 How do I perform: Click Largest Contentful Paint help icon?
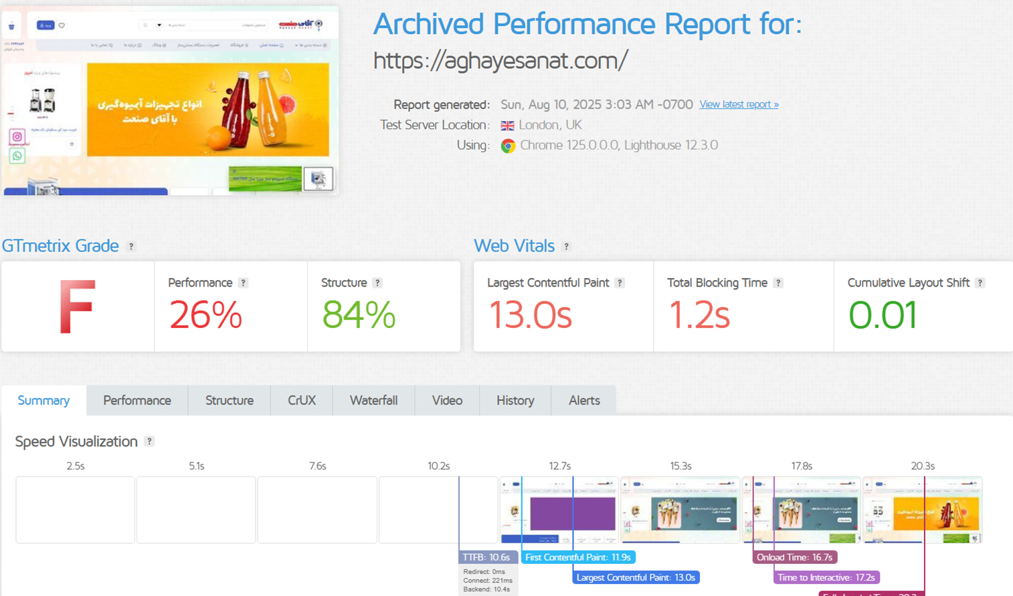pos(620,283)
